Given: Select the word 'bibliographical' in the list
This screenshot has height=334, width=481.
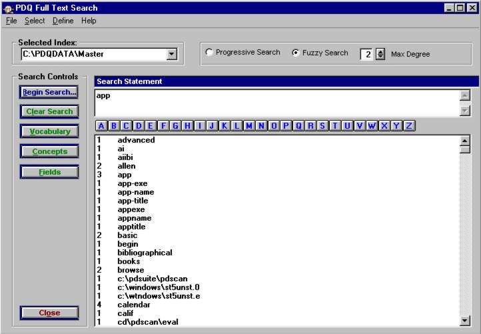Looking at the screenshot, I should 145,253.
